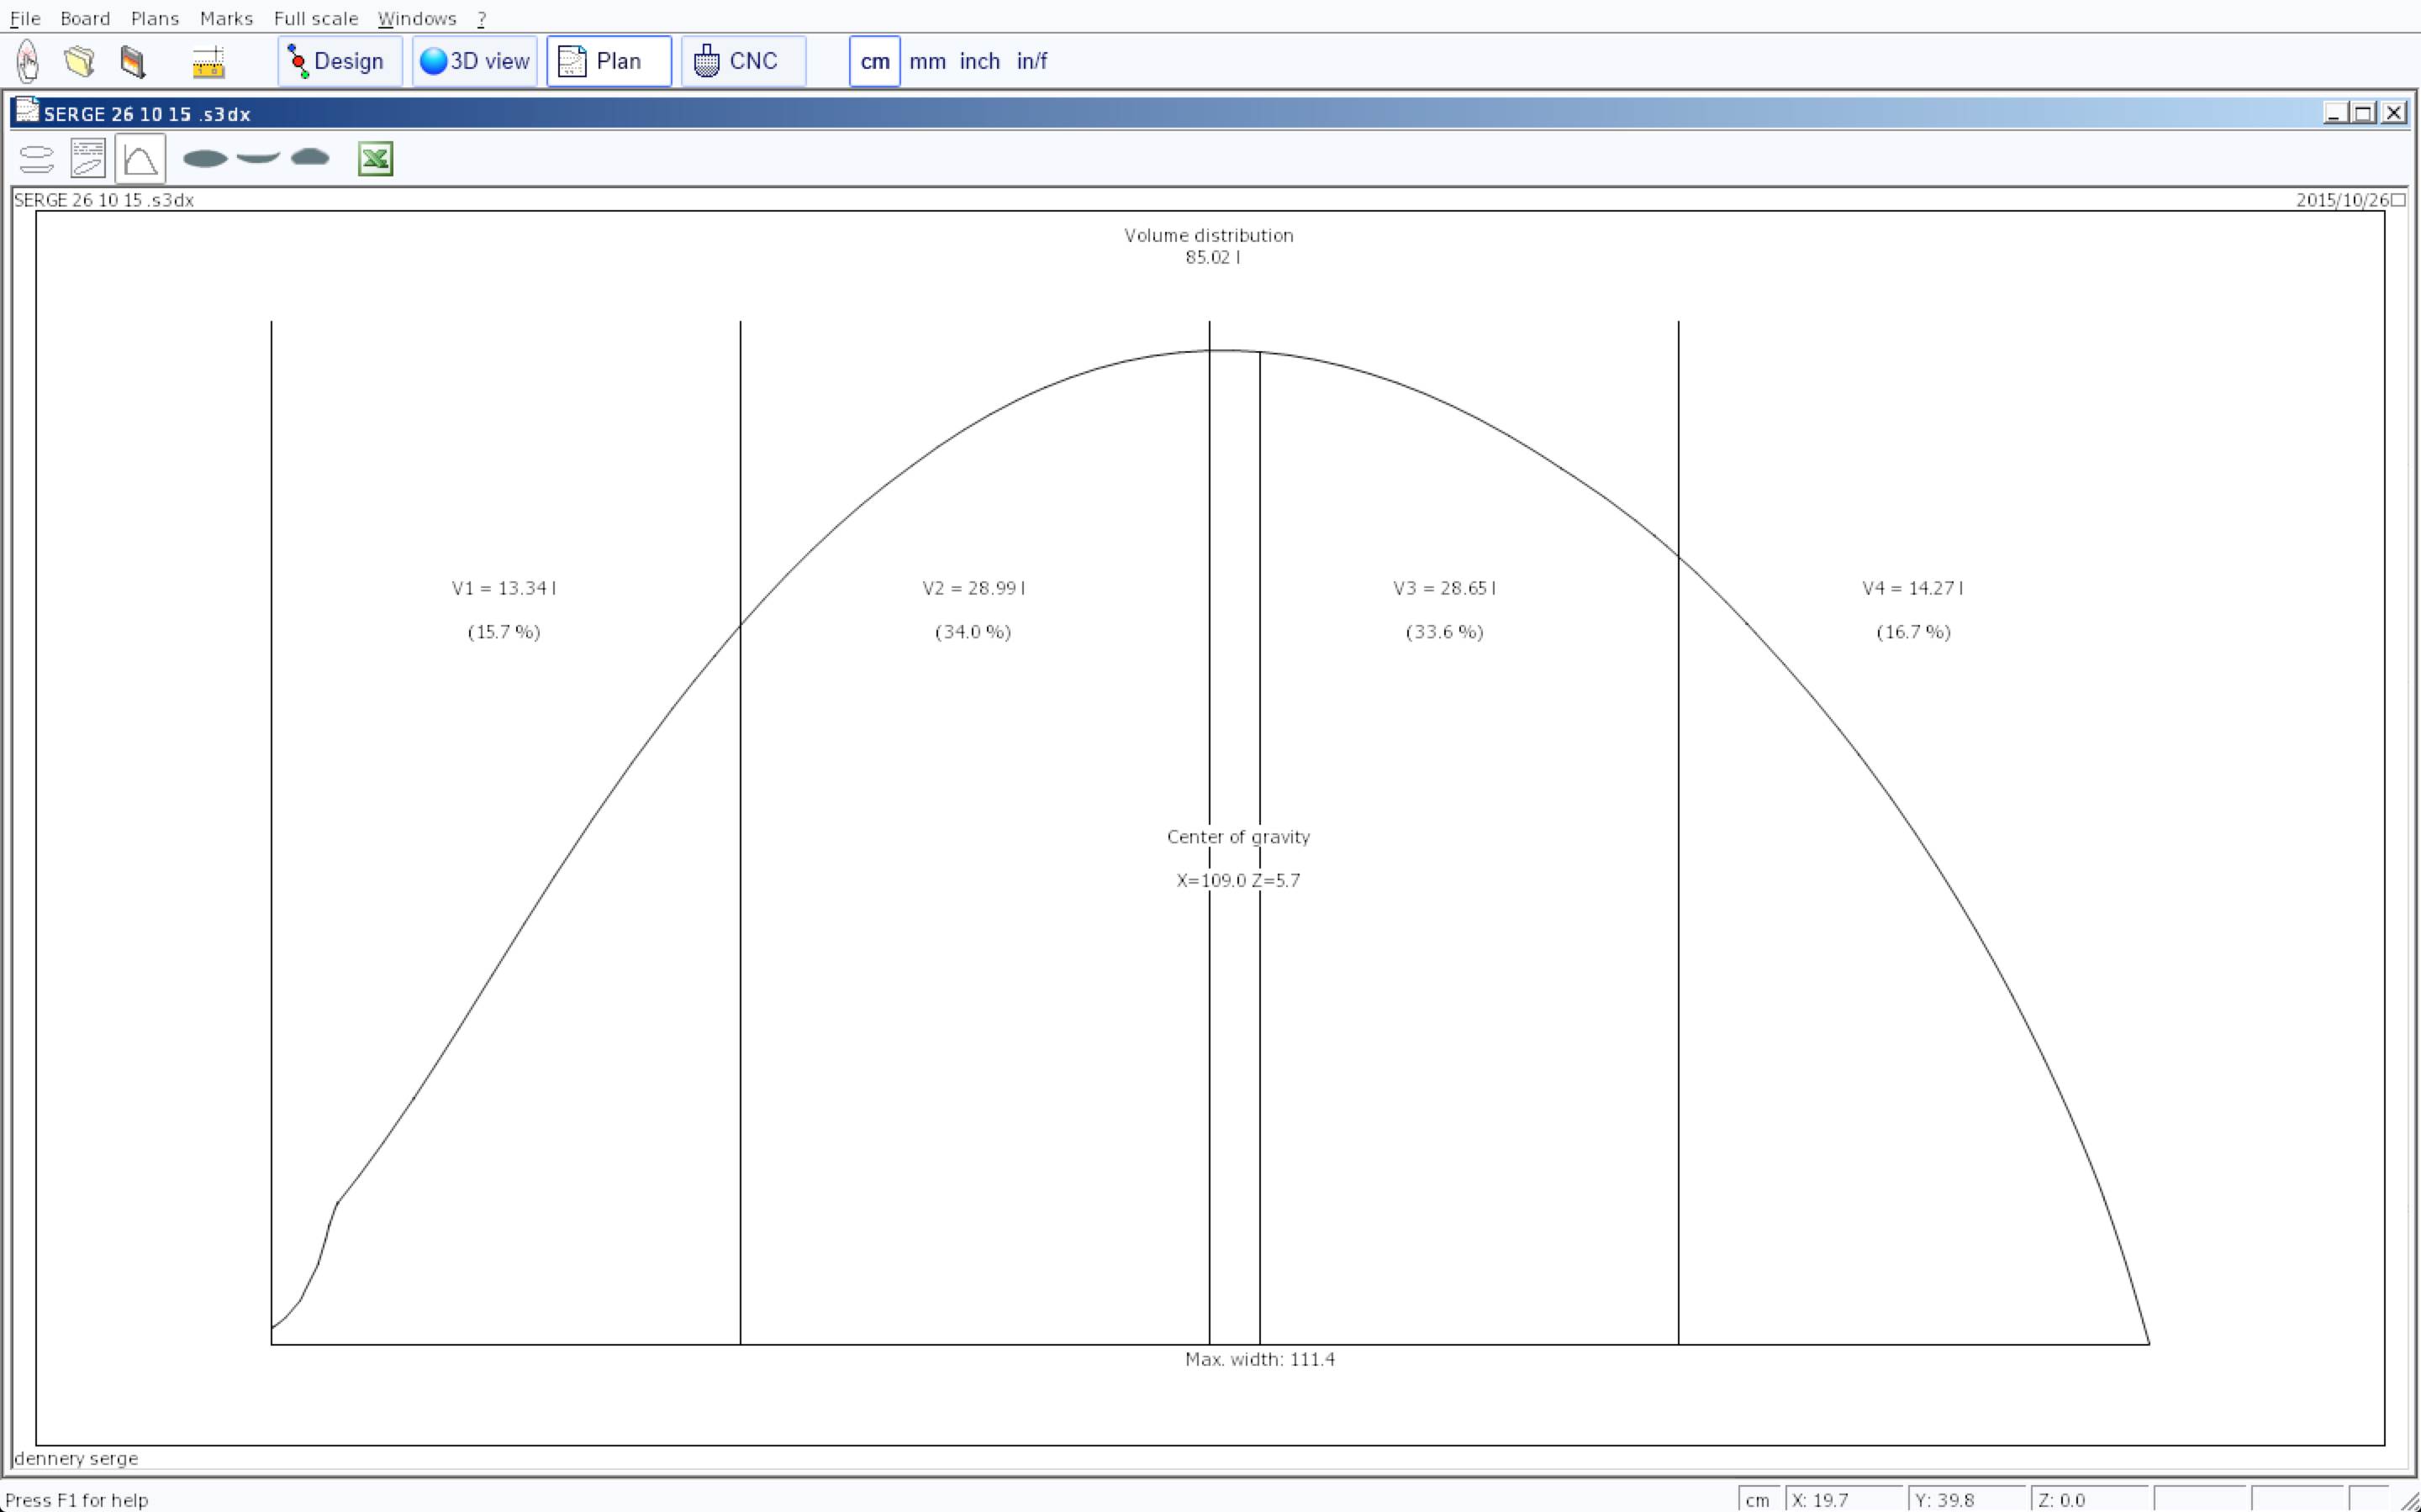Switch units to cm

(874, 61)
